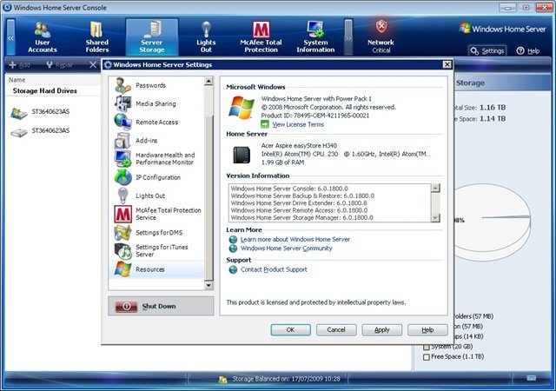Click the Add-ins settings icon
The image size is (556, 391).
tap(122, 141)
